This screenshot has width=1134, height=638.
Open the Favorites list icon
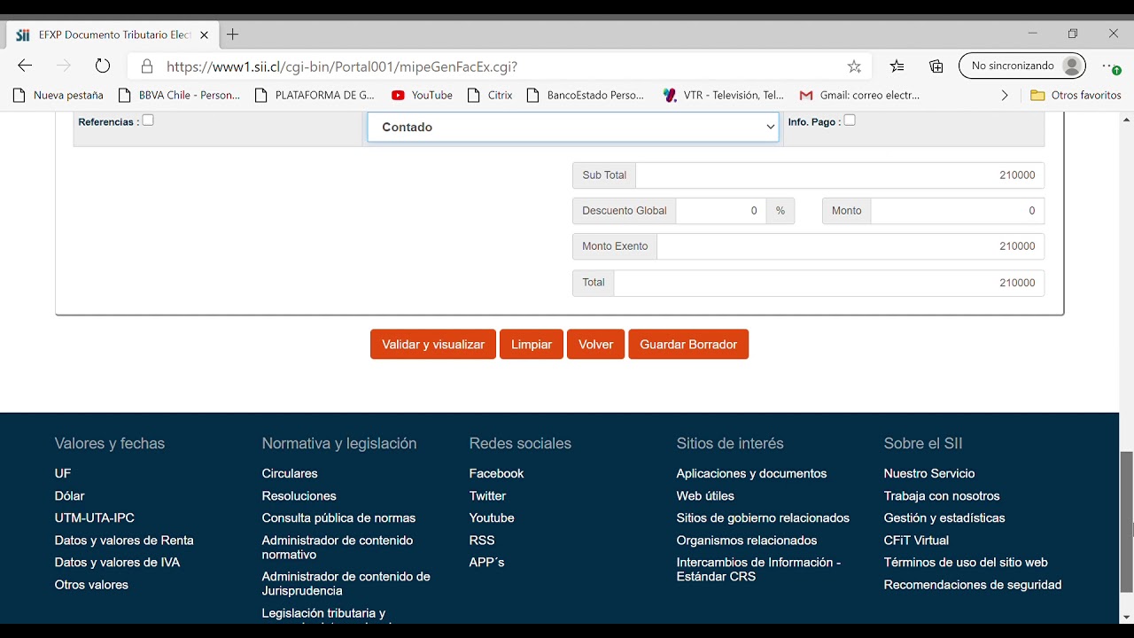pos(897,66)
